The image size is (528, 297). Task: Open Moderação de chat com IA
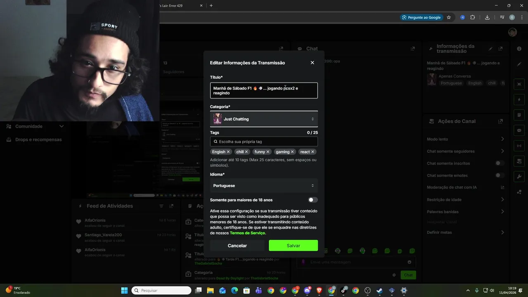466,187
